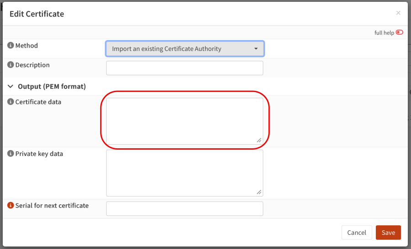Open the Method dropdown
This screenshot has width=411, height=249.
point(184,49)
